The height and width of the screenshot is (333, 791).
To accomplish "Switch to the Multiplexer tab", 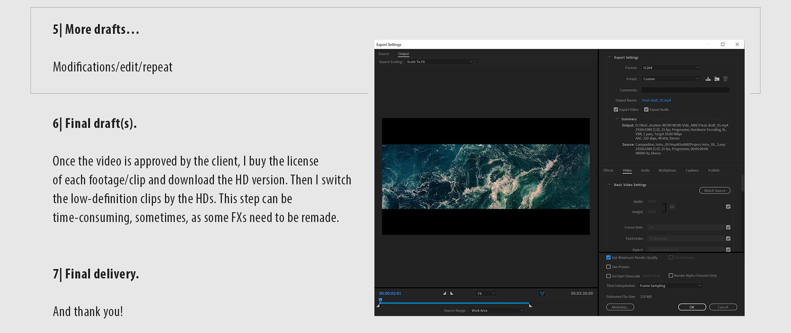I will (x=667, y=170).
